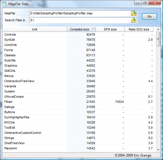This screenshot has width=163, height=160.
Task: Select the CInteractiveTreeView row
Action: click(x=78, y=81)
